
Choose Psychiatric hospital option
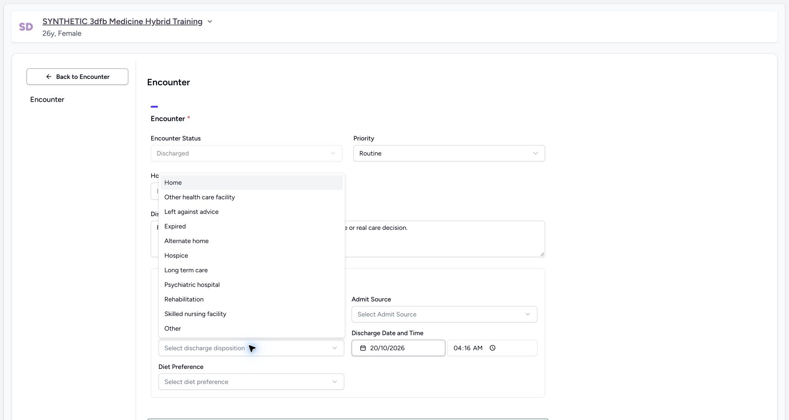click(252, 285)
